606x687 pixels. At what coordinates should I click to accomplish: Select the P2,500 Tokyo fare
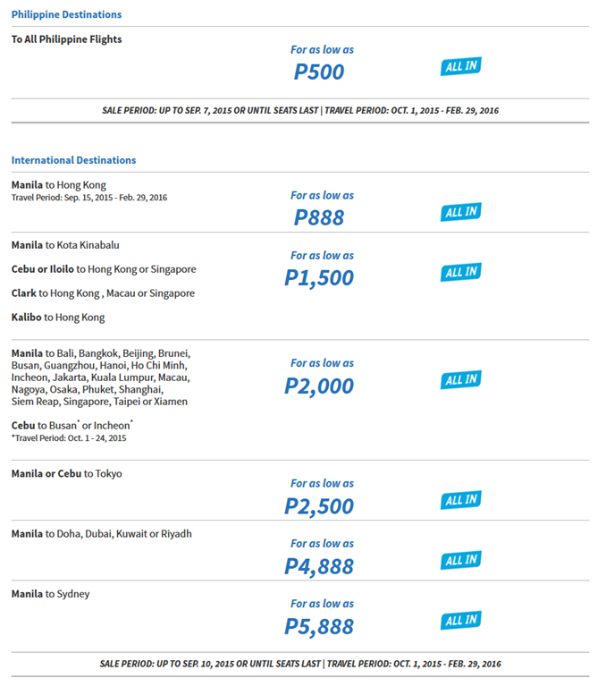coord(319,507)
